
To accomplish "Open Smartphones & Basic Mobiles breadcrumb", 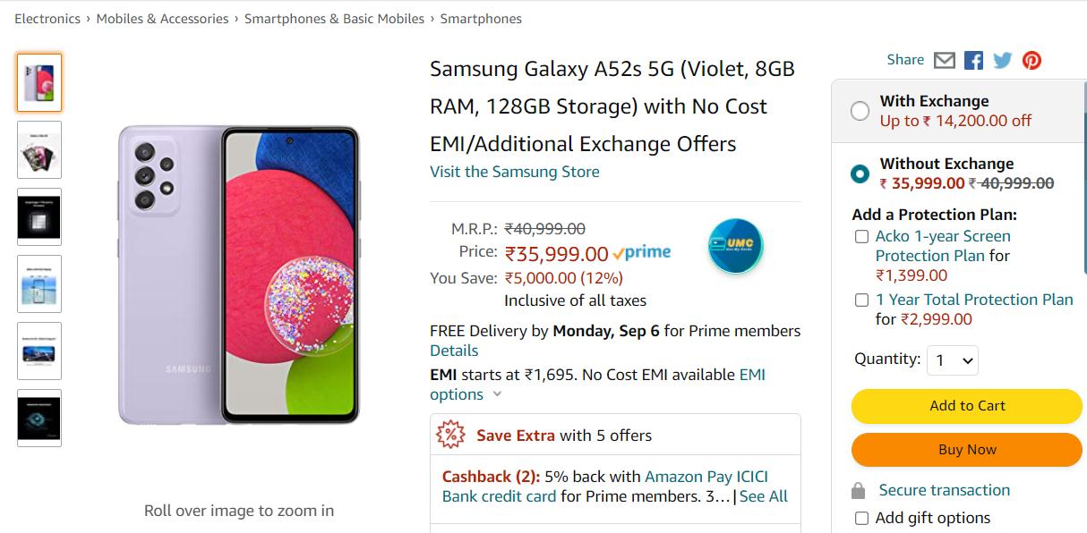I will coord(334,18).
